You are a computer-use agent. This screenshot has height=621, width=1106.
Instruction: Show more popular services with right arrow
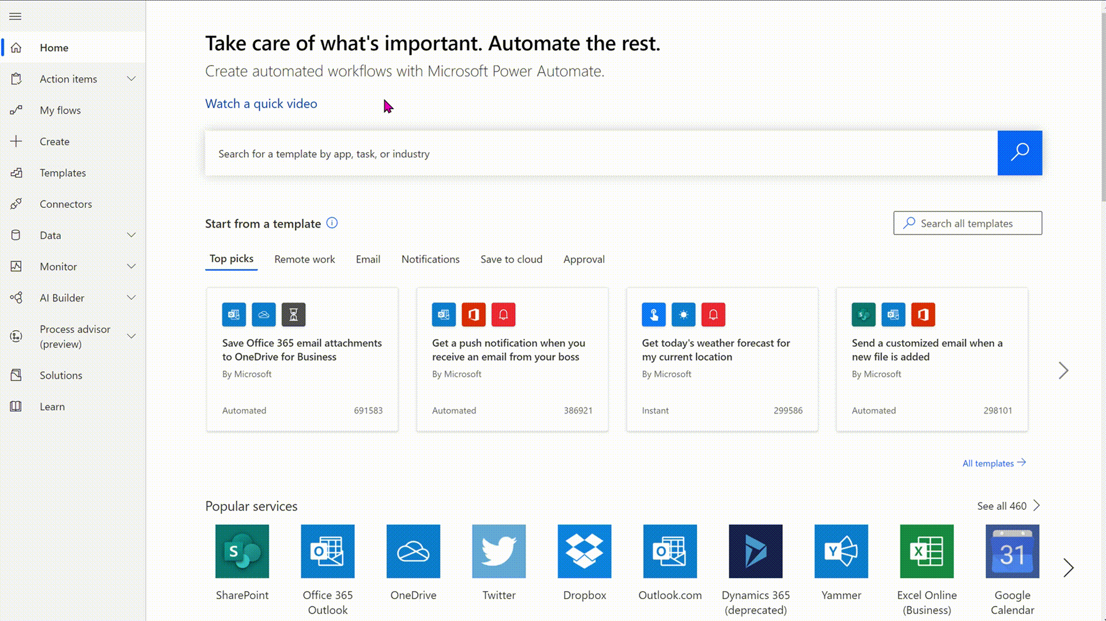1069,568
